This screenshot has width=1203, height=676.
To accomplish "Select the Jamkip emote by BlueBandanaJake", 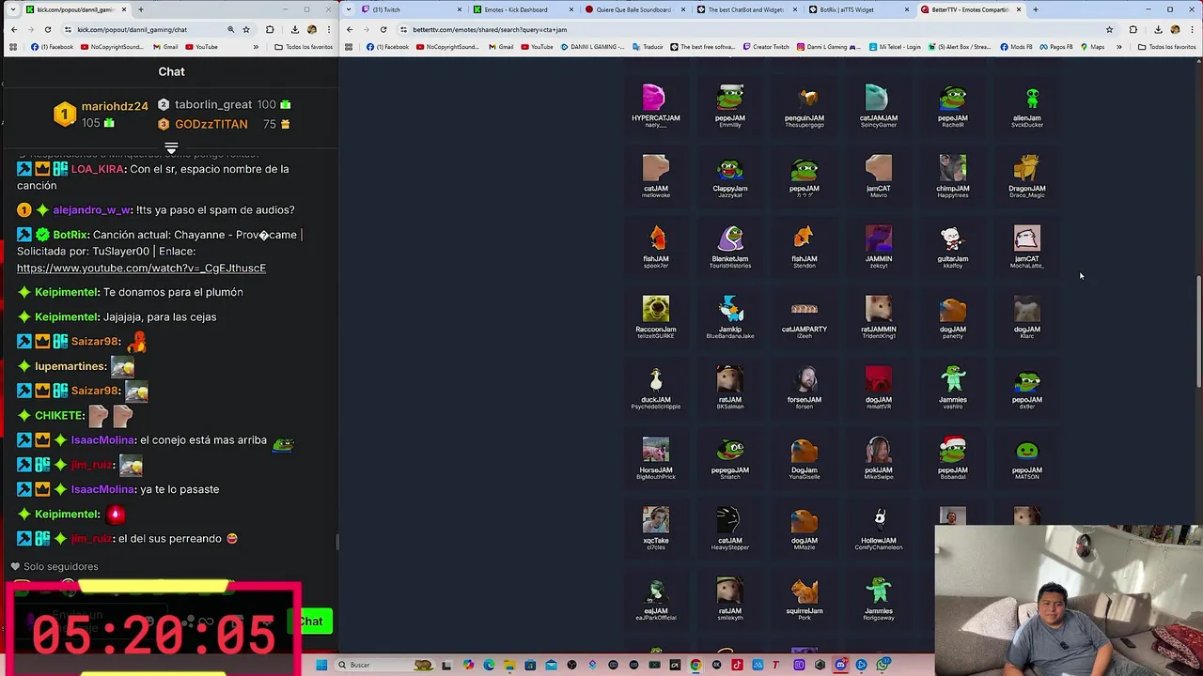I will click(x=730, y=316).
